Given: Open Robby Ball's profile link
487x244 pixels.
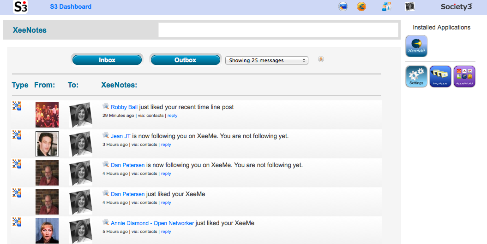Looking at the screenshot, I should (124, 107).
